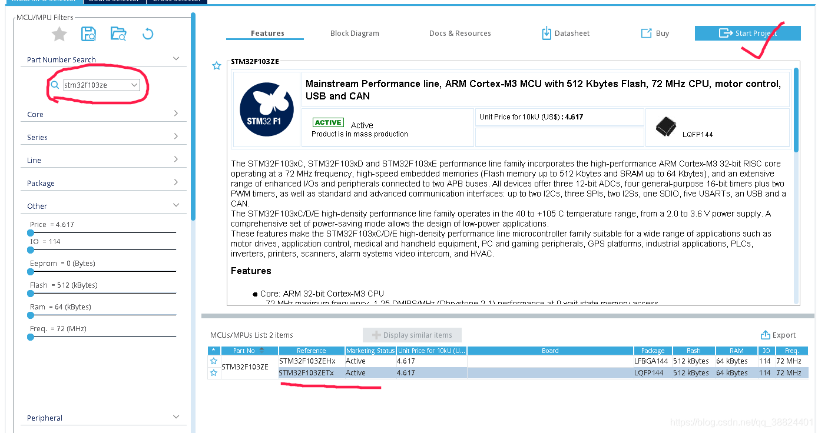Image resolution: width=818 pixels, height=433 pixels.
Task: Select the STM32F103ZEHx reference cell
Action: pyautogui.click(x=312, y=361)
